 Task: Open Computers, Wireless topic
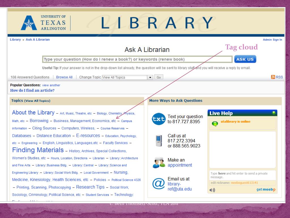78,128
